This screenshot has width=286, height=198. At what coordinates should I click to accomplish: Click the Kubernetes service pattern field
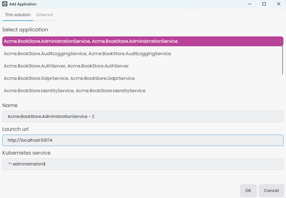pyautogui.click(x=143, y=164)
